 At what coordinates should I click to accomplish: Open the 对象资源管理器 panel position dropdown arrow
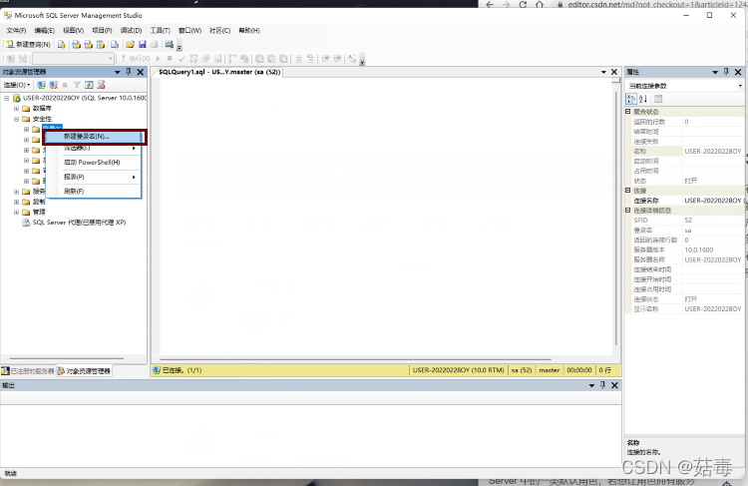tap(118, 72)
